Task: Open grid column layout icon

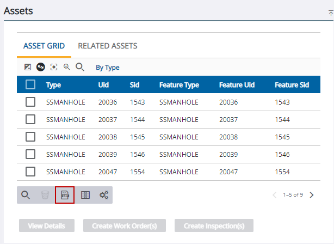Action: coord(85,194)
